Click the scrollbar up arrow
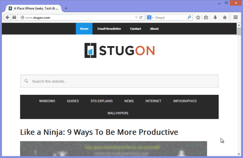243x158 pixels. 239,25
